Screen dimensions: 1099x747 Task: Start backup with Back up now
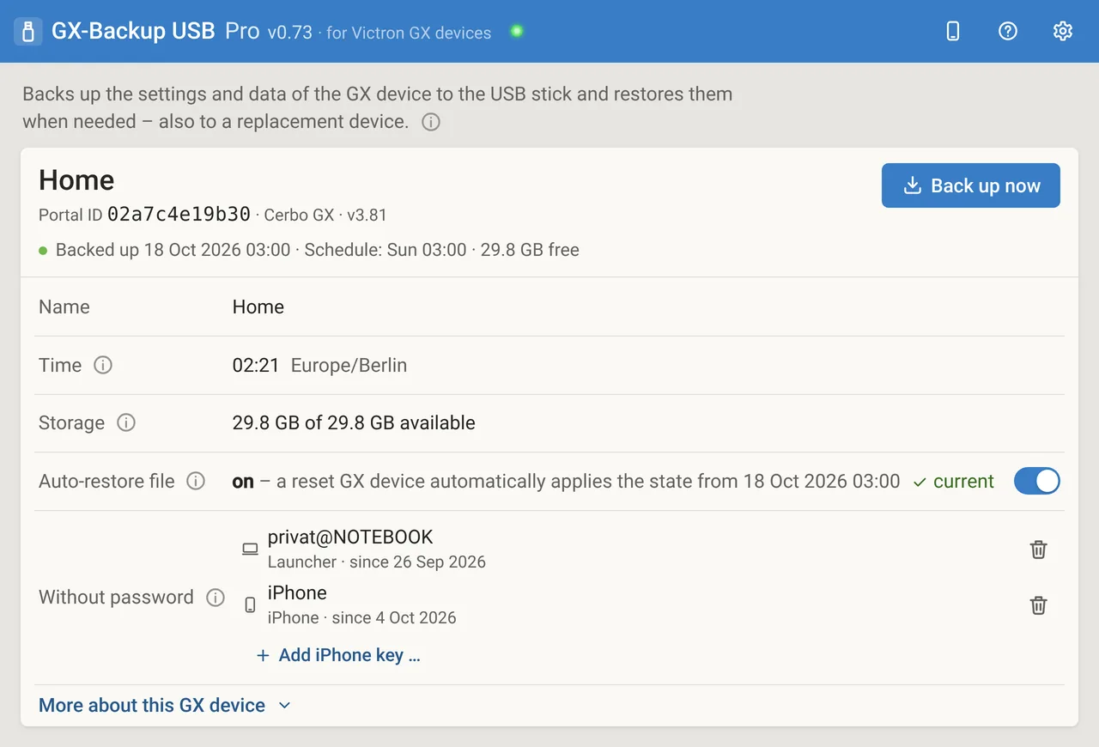coord(971,185)
